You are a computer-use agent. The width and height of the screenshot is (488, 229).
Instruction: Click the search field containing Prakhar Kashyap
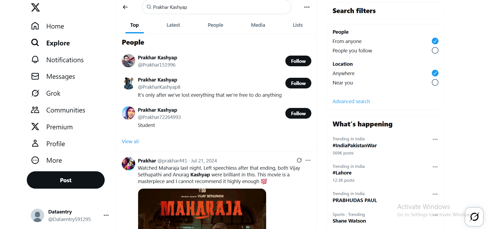216,7
